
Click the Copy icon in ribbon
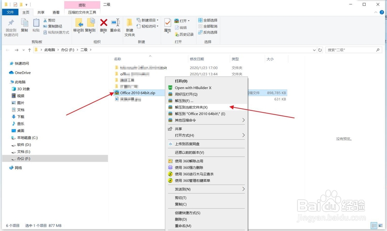click(x=24, y=23)
